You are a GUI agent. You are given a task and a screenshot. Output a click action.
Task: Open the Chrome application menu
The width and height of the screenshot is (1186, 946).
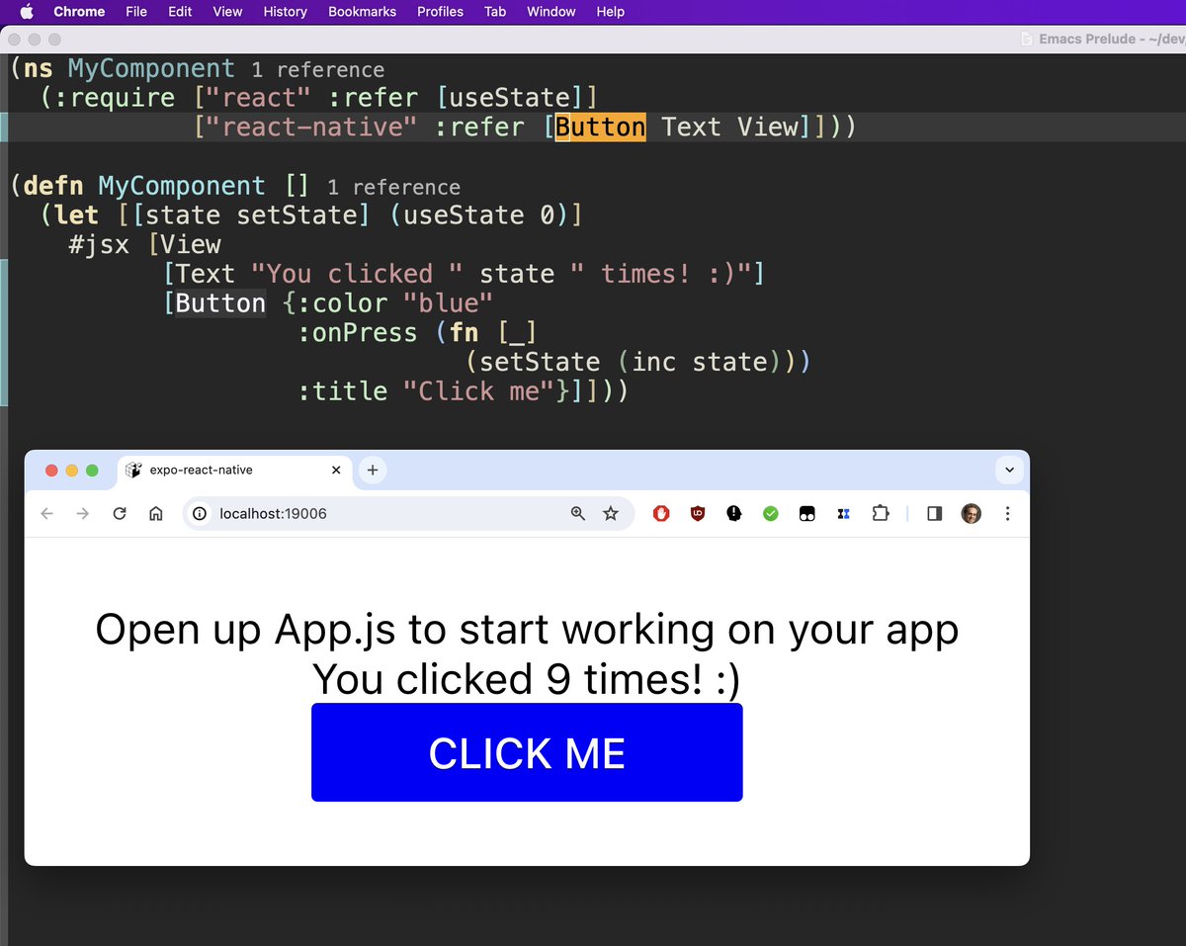[x=79, y=12]
